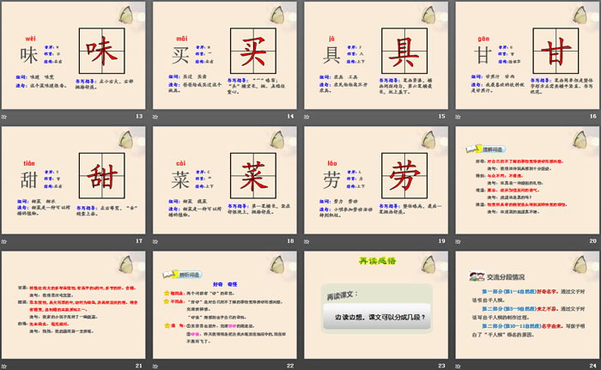This screenshot has width=601, height=370.
Task: Select slide 18 thumbnail with character 菜
Action: click(225, 180)
